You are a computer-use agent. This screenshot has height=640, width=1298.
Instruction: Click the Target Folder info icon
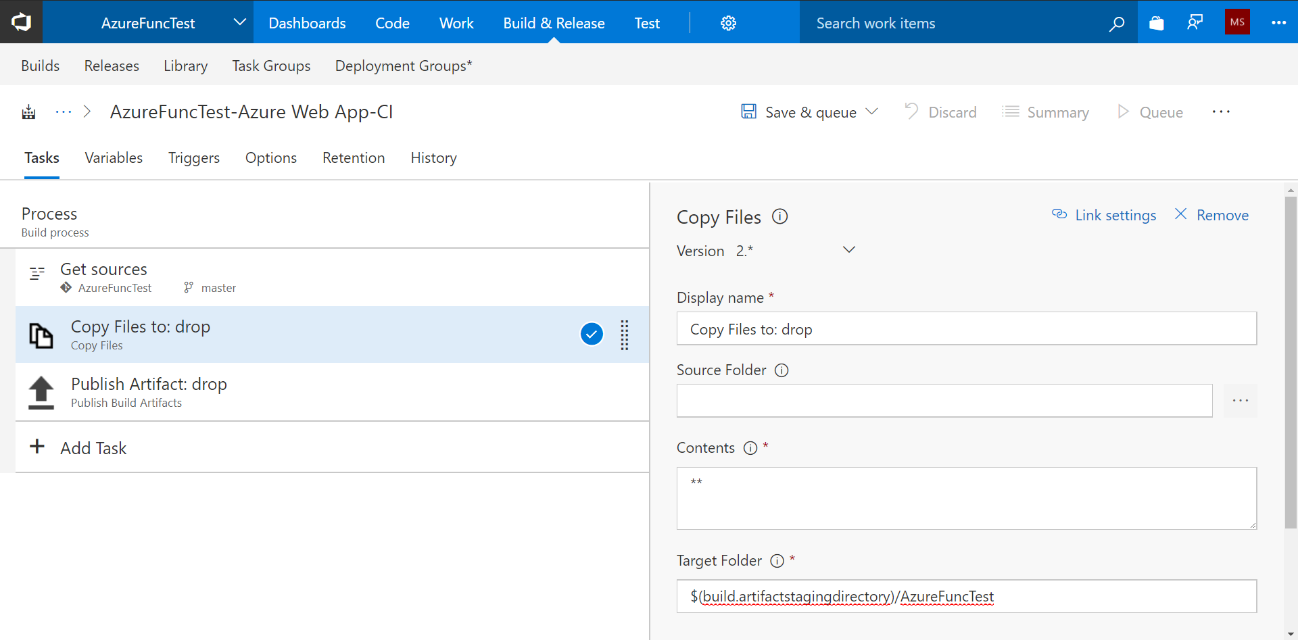click(777, 561)
